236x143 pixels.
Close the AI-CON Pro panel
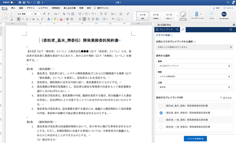pyautogui.click(x=234, y=25)
